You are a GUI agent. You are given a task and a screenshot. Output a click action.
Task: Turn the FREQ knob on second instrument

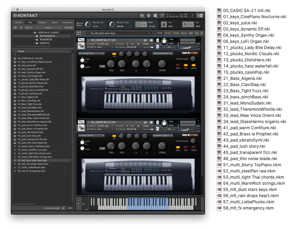coord(111,146)
